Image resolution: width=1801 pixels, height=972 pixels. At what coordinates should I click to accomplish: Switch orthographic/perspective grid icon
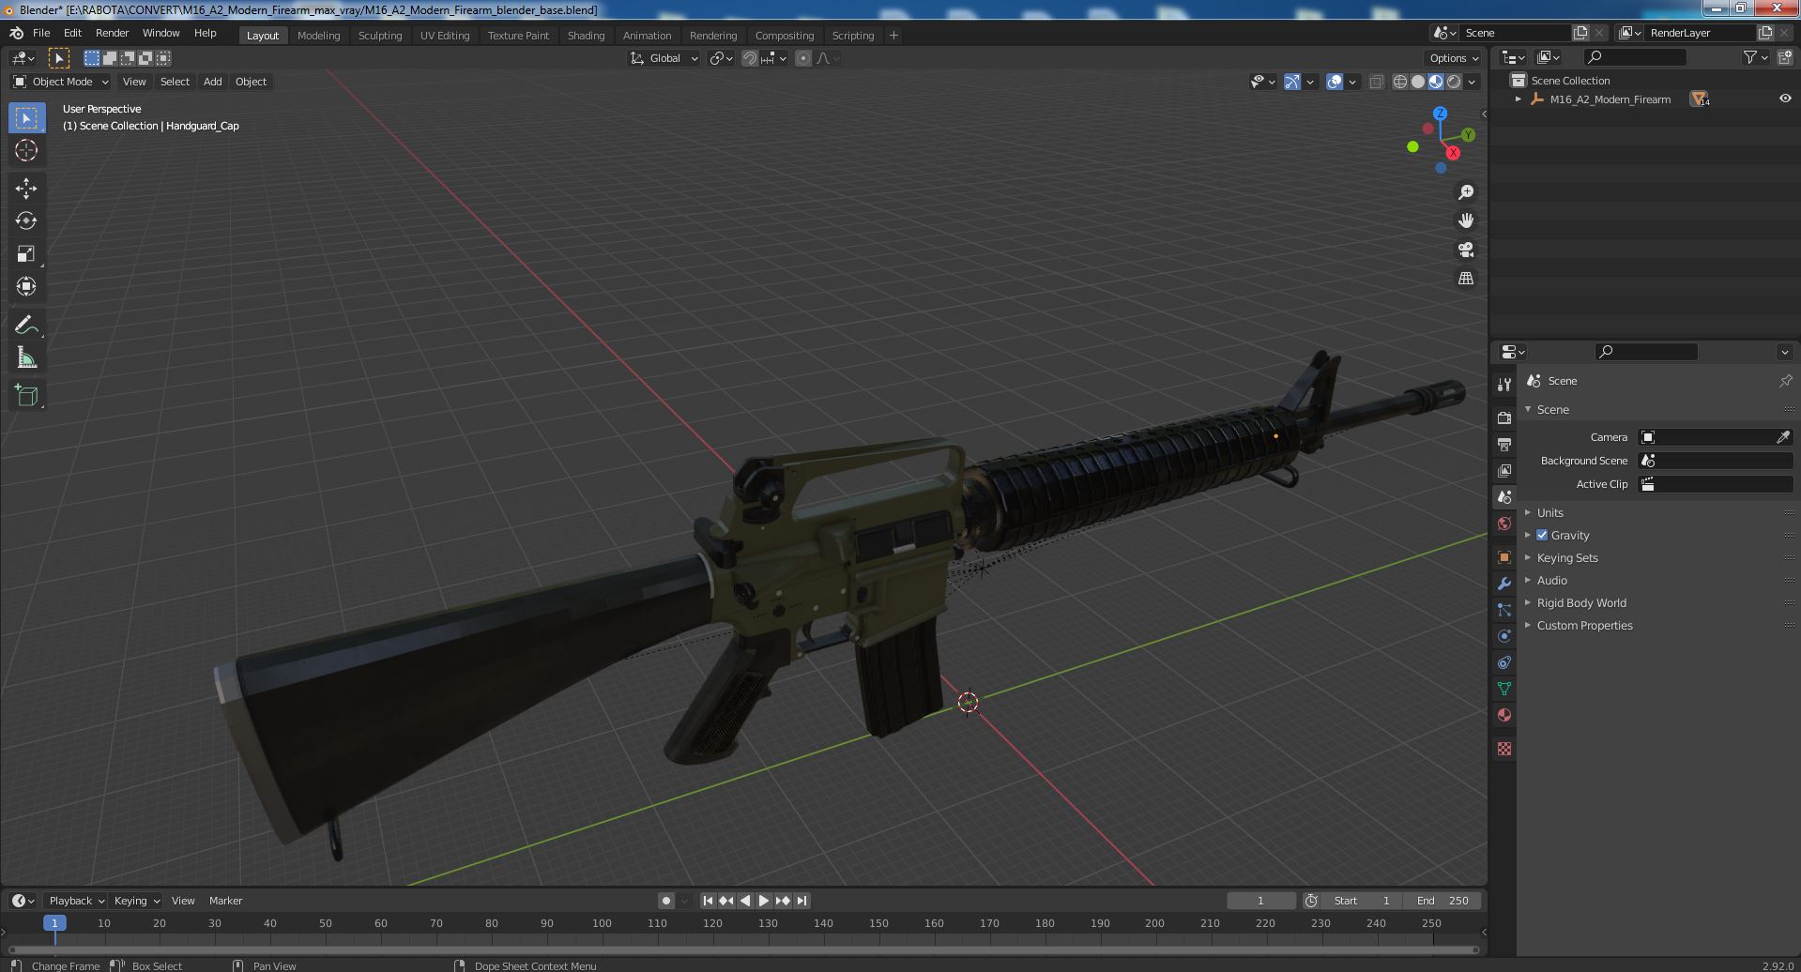(1466, 279)
